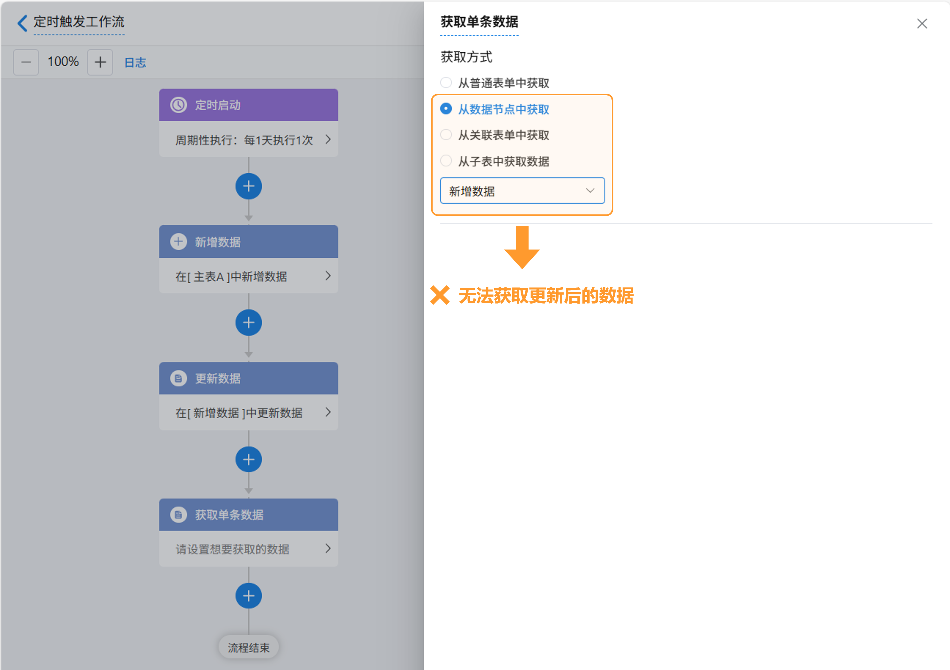Screen dimensions: 950x670
Task: Click the back arrow beside 定时触发工作流
Action: coord(22,23)
